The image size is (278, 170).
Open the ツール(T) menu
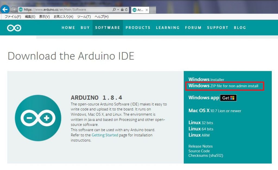click(x=84, y=16)
